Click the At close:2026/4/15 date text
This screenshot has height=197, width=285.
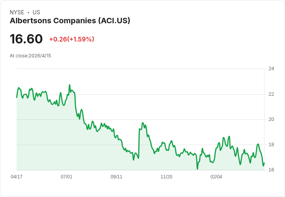point(30,56)
